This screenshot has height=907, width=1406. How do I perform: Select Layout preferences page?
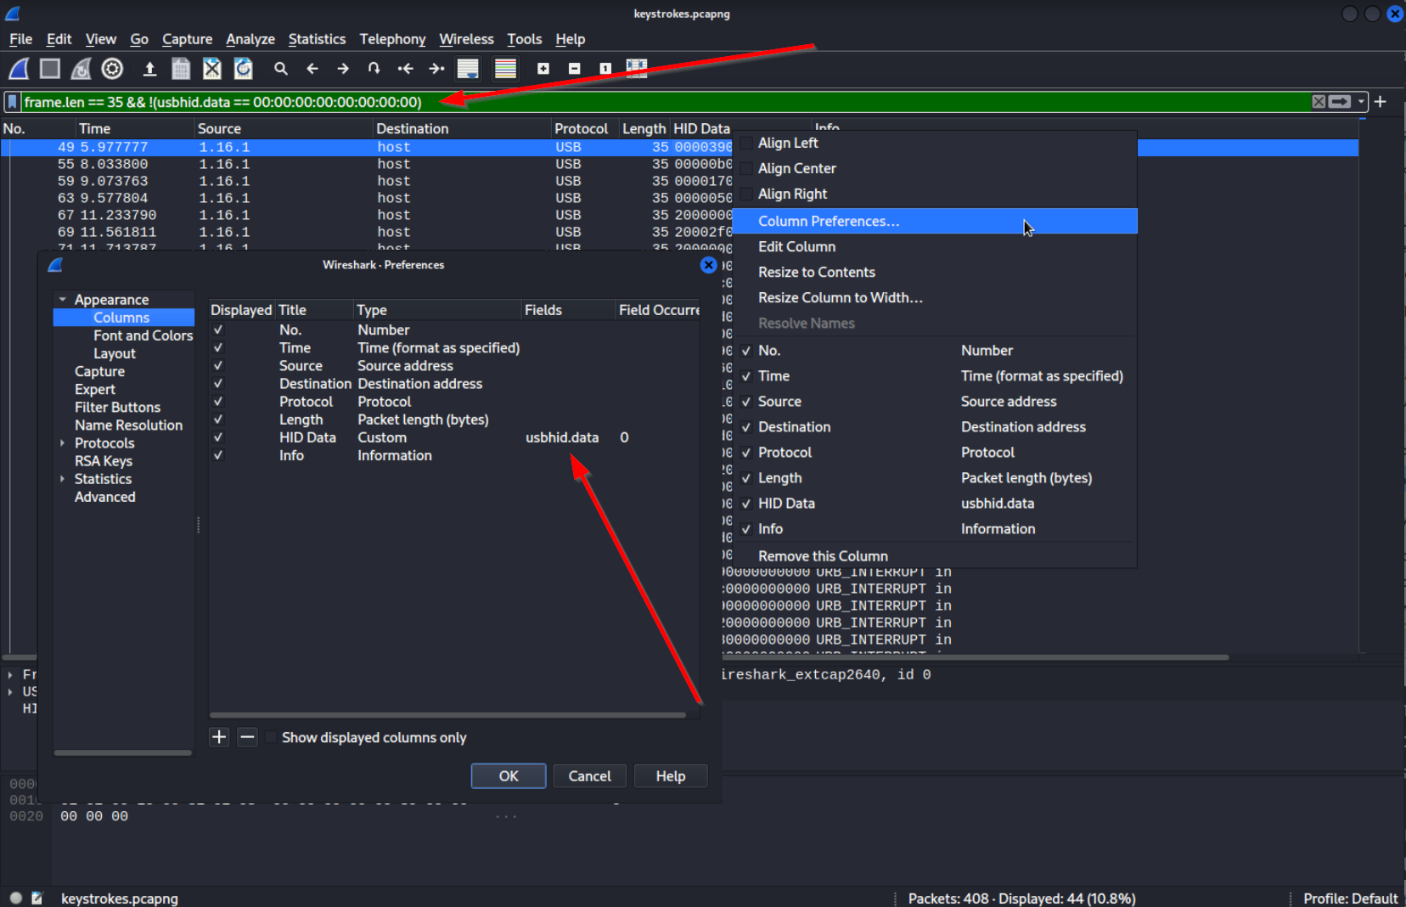coord(115,353)
